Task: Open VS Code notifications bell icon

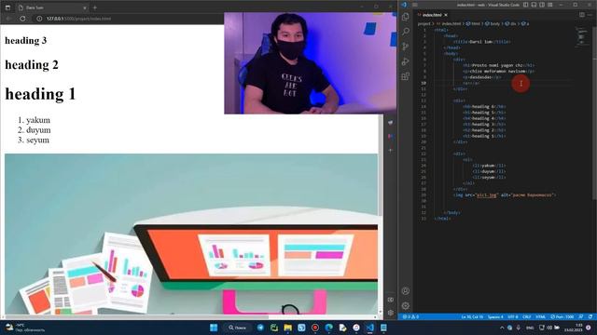Action: [x=590, y=316]
